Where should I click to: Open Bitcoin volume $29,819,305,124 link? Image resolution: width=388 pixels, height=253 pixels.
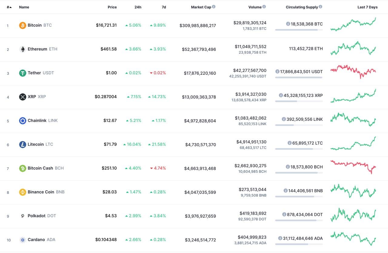[250, 23]
